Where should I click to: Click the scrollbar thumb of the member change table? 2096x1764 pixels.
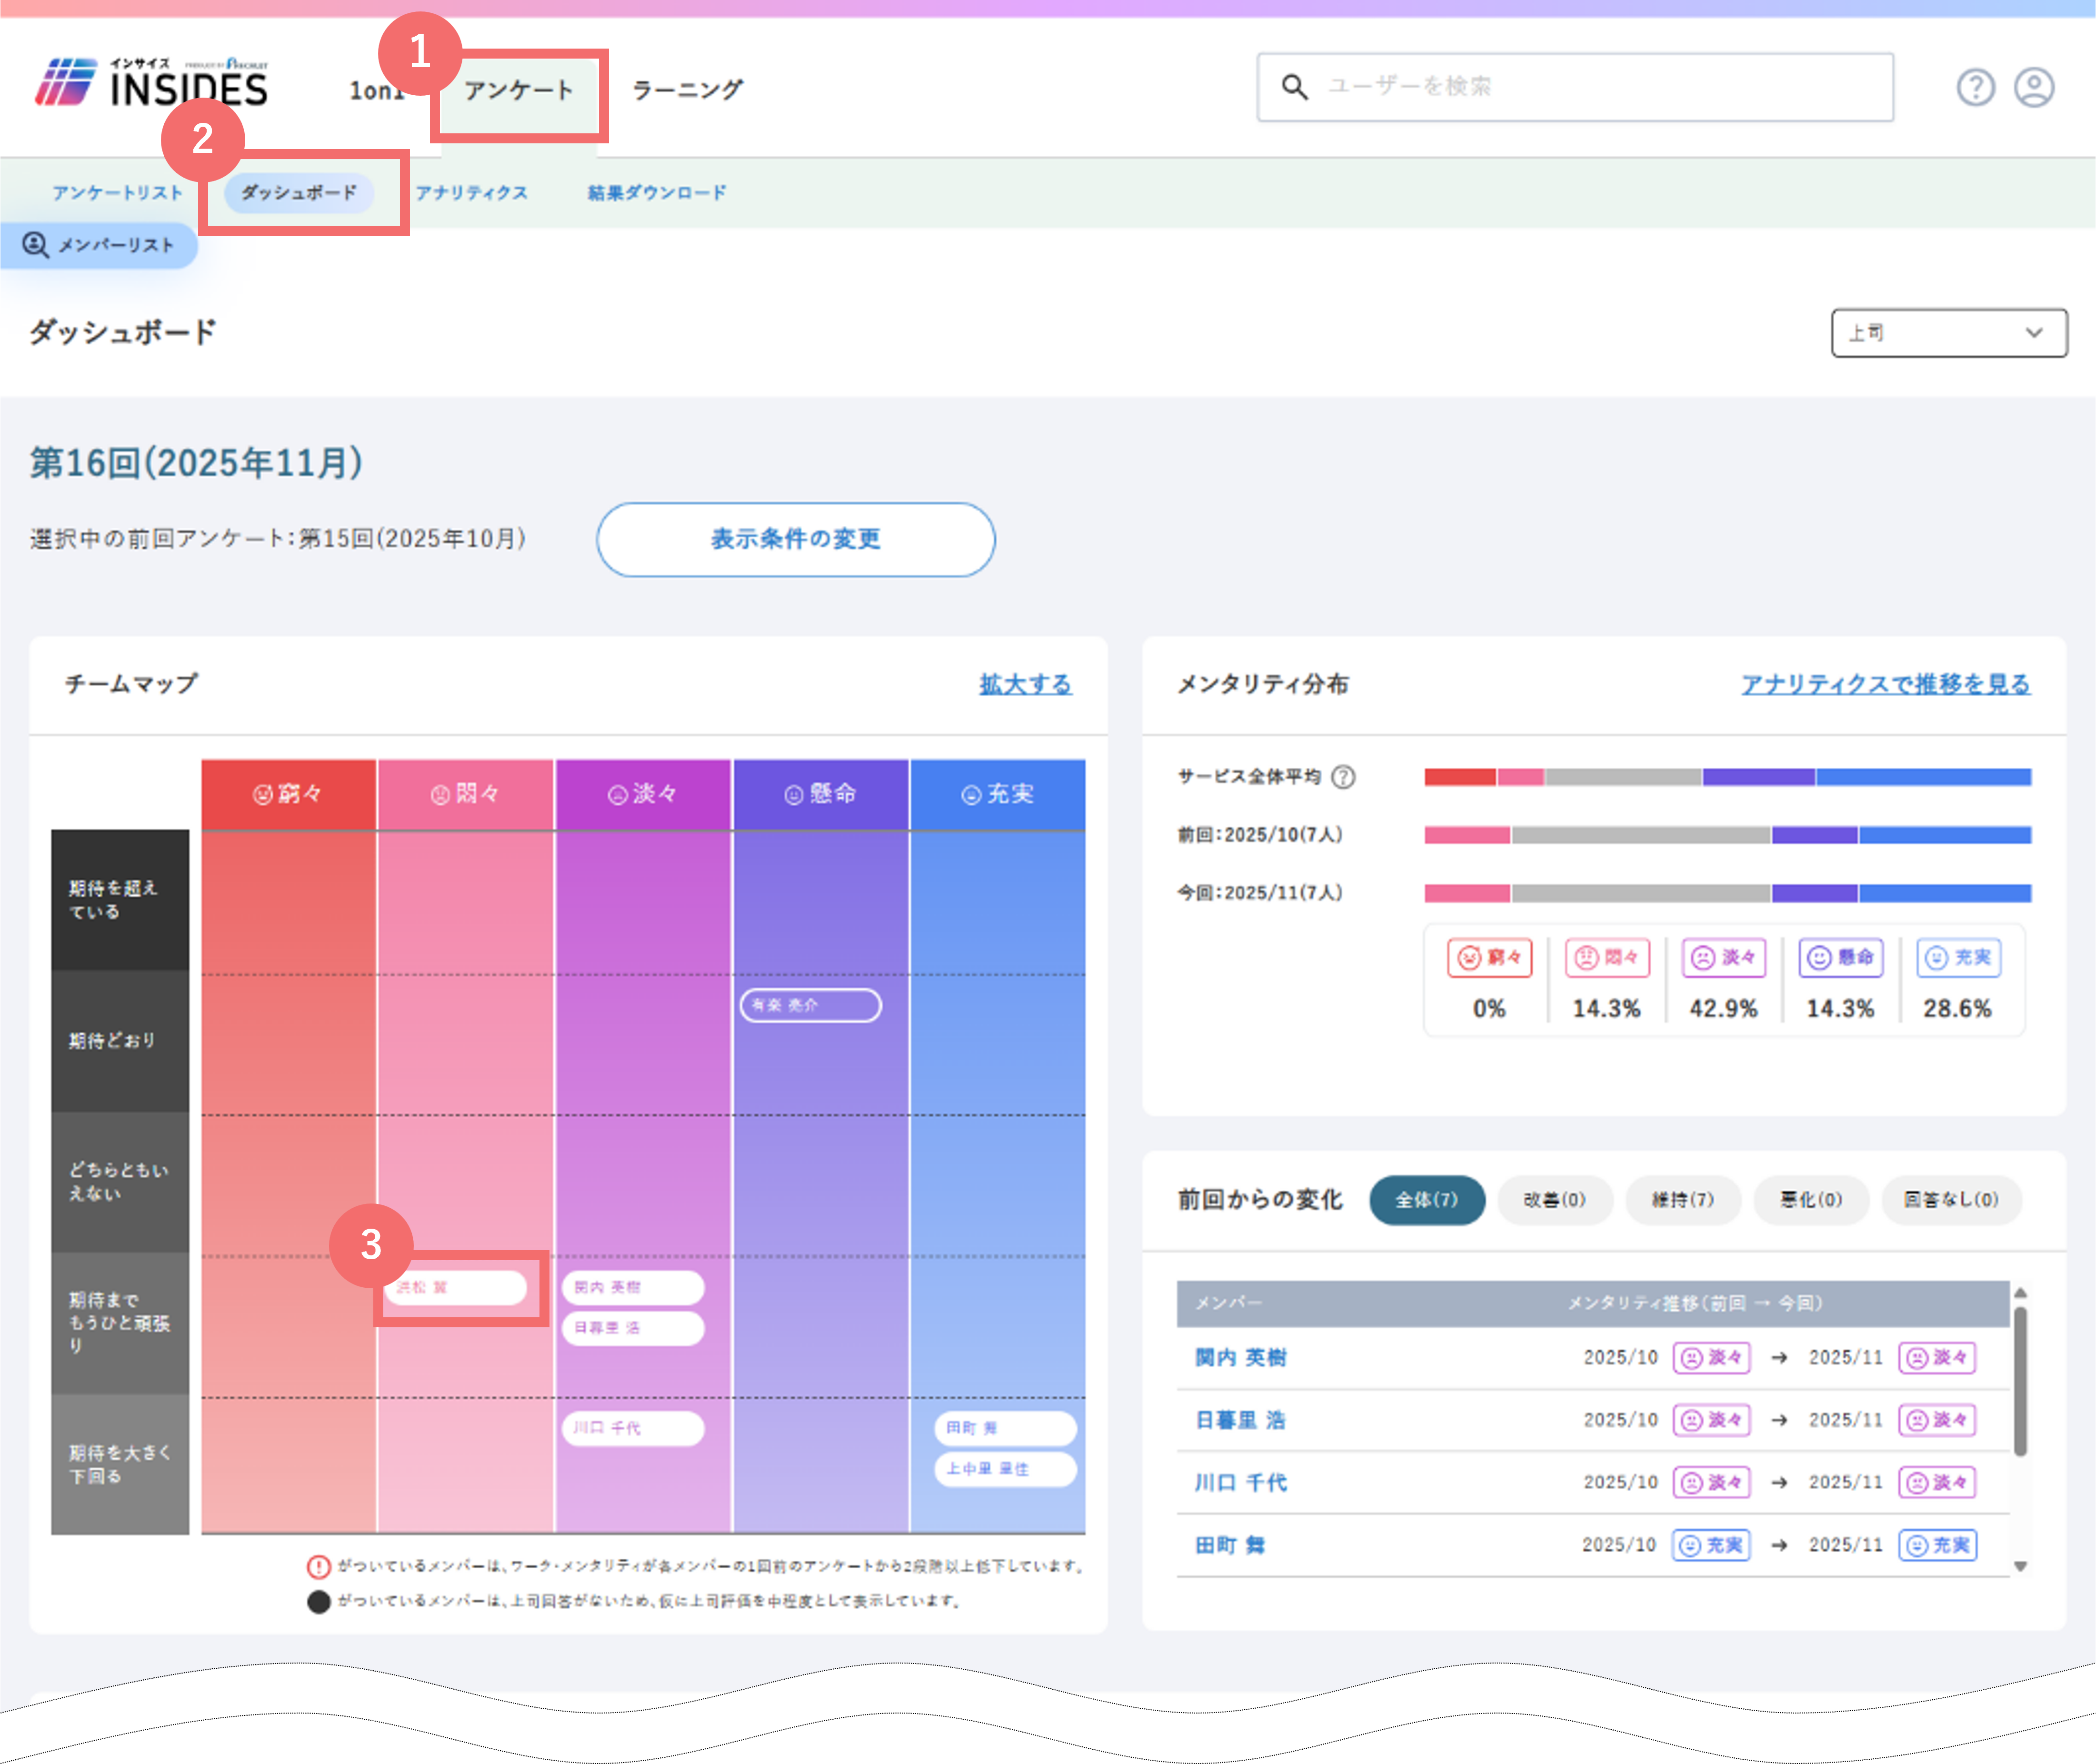[x=2020, y=1381]
